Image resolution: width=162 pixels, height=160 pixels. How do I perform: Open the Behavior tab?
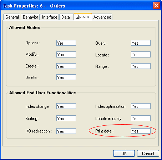tap(30, 17)
